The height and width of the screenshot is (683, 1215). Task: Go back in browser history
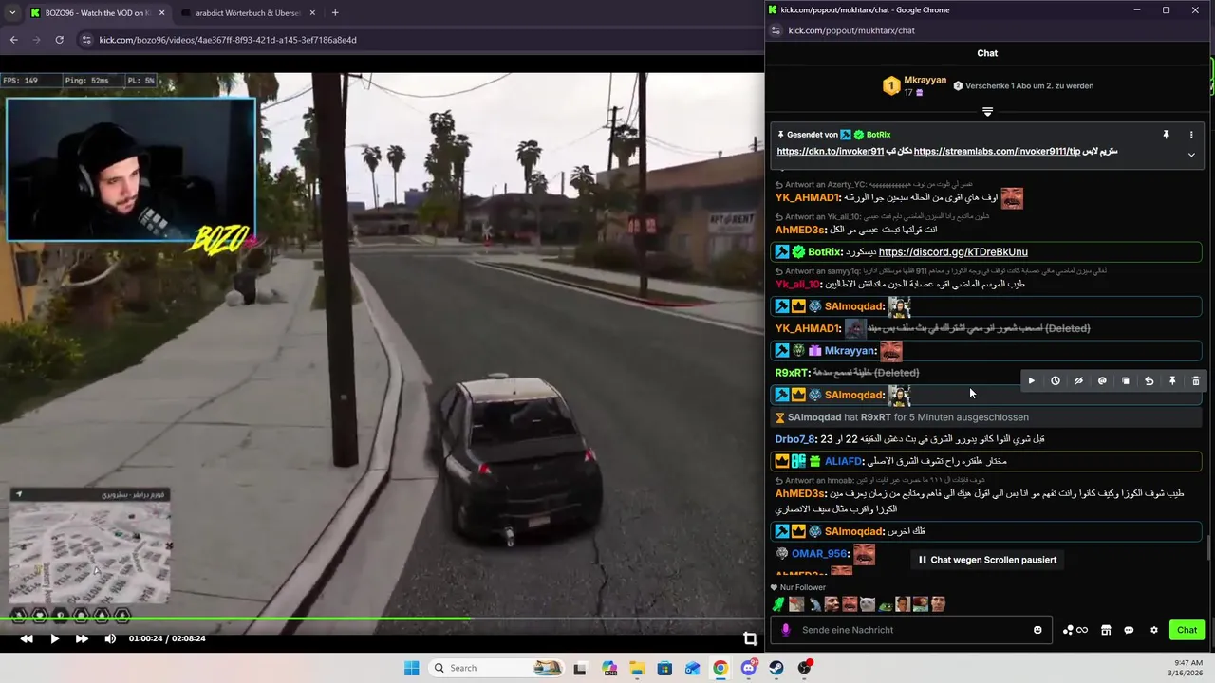click(x=13, y=40)
